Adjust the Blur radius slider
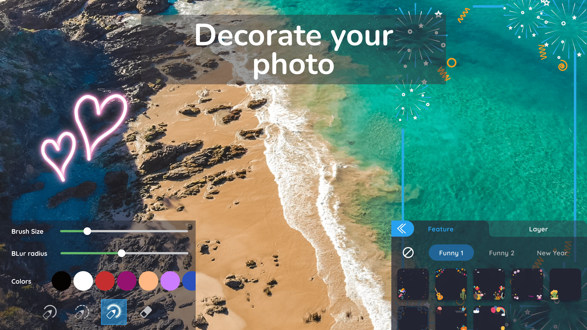 click(121, 253)
